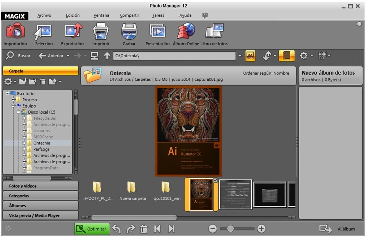Expand the Proceso folder node
Viewport: 366px width, 237px height.
(x=13, y=100)
